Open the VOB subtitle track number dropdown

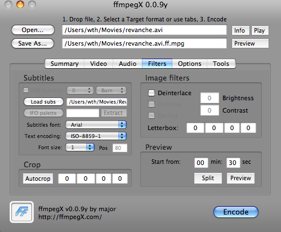coord(80,91)
